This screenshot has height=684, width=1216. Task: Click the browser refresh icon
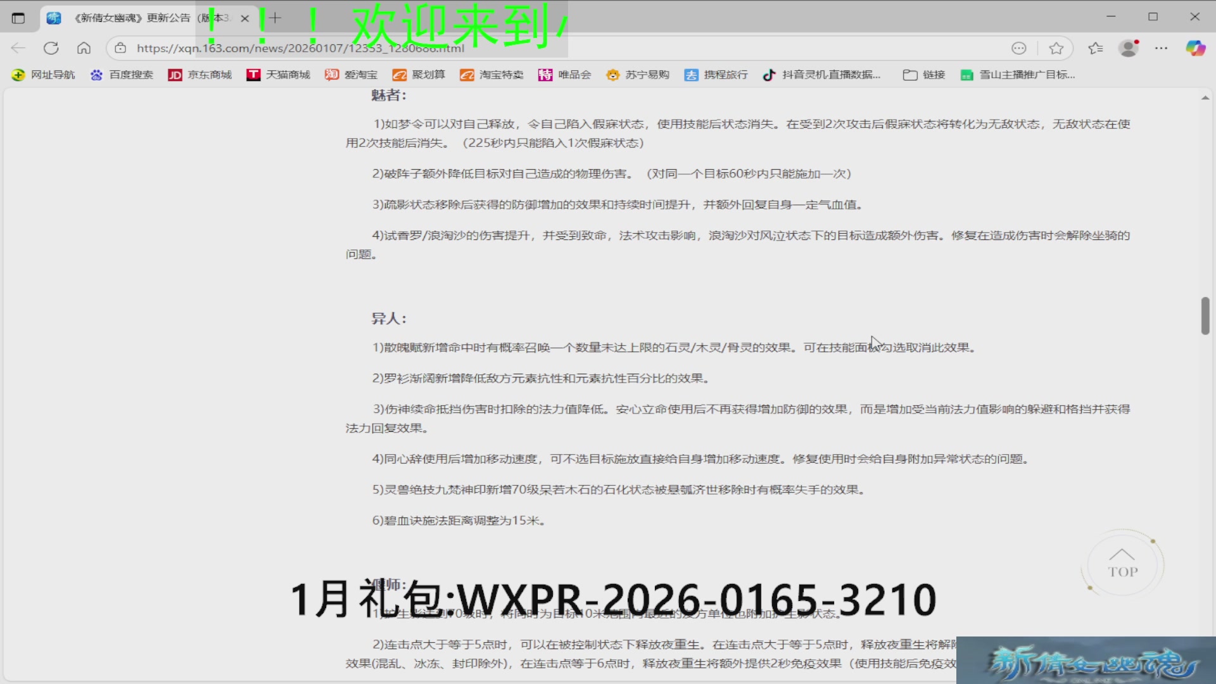[x=51, y=48]
